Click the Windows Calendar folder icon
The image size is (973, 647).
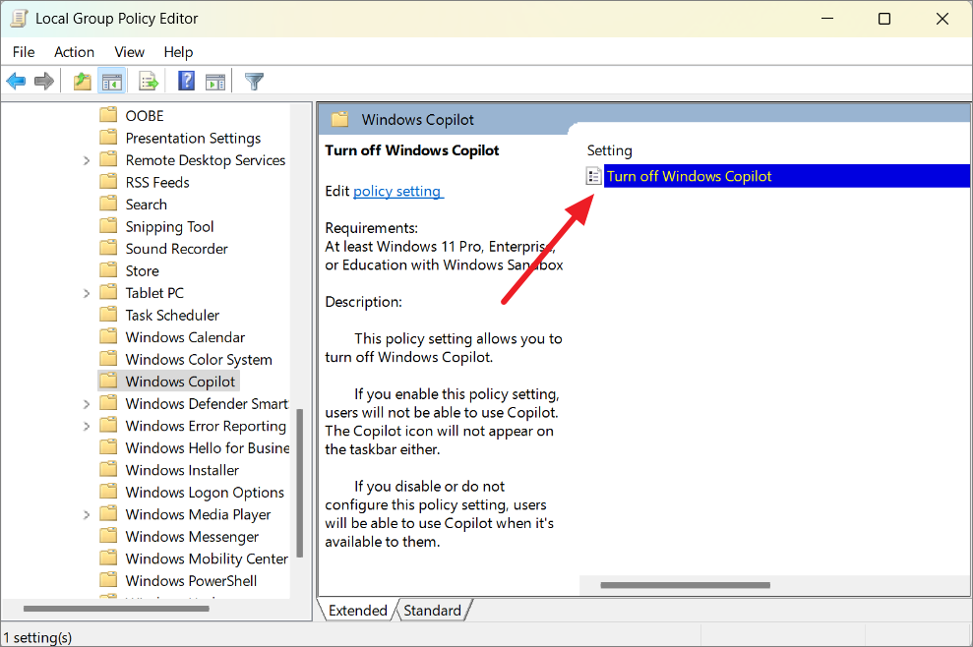108,336
